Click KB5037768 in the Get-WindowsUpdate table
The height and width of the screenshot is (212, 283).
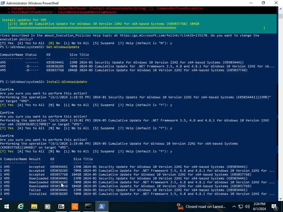[55, 70]
